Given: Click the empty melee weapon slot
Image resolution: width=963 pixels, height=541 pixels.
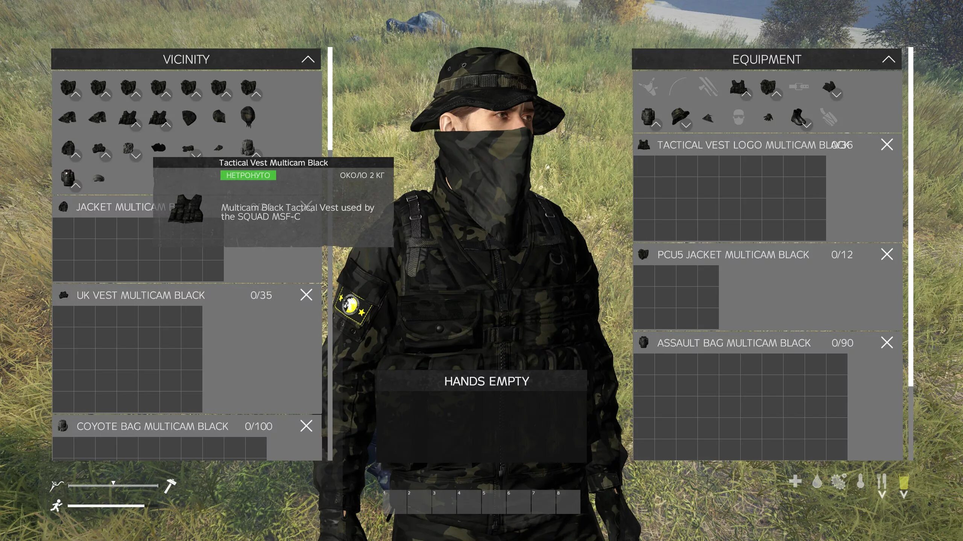Looking at the screenshot, I should (x=708, y=87).
